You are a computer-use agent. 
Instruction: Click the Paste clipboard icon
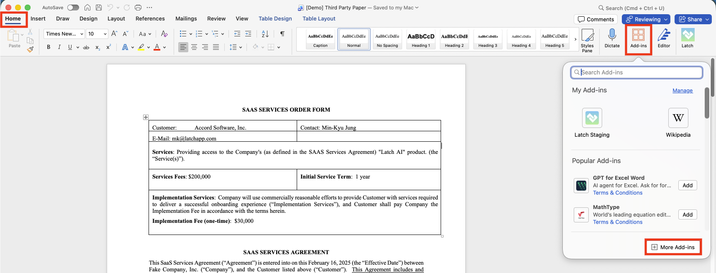coord(13,36)
